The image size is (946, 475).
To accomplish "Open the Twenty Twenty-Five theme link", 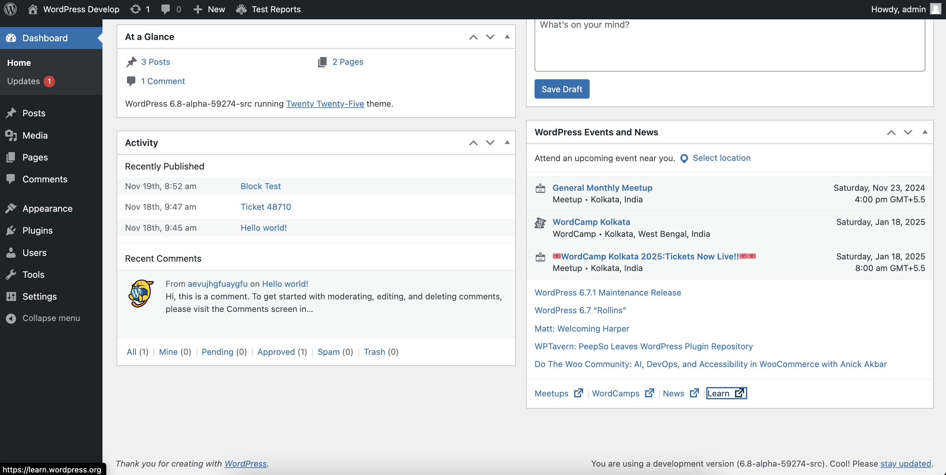I will 325,103.
